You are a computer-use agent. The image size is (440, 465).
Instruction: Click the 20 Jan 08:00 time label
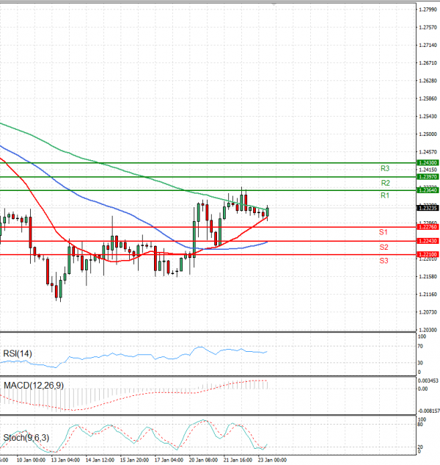pyautogui.click(x=203, y=460)
